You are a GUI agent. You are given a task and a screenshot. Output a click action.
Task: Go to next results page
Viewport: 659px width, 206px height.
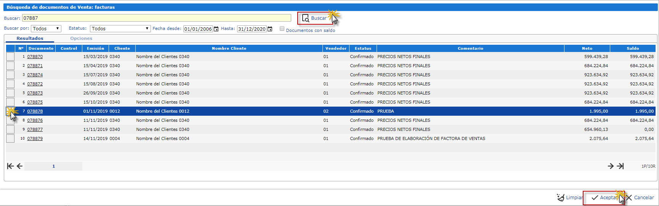pos(611,166)
